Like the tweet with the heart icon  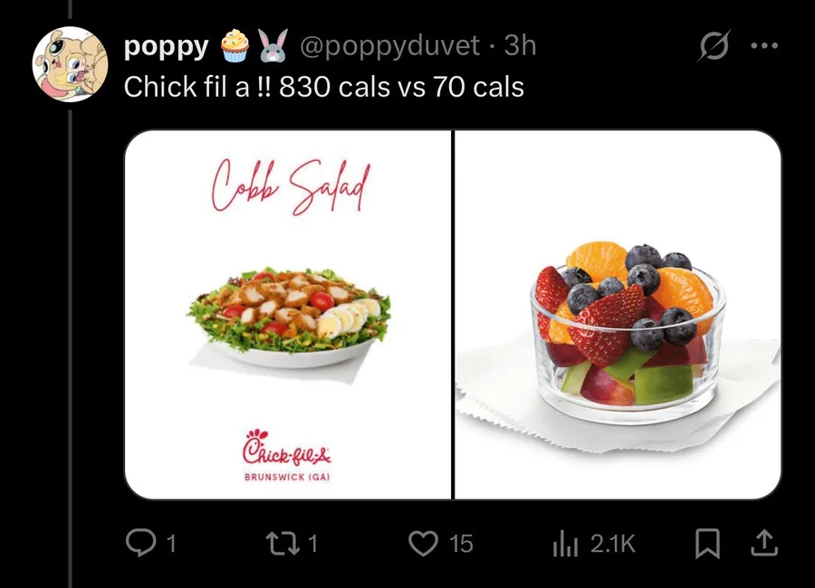click(422, 543)
